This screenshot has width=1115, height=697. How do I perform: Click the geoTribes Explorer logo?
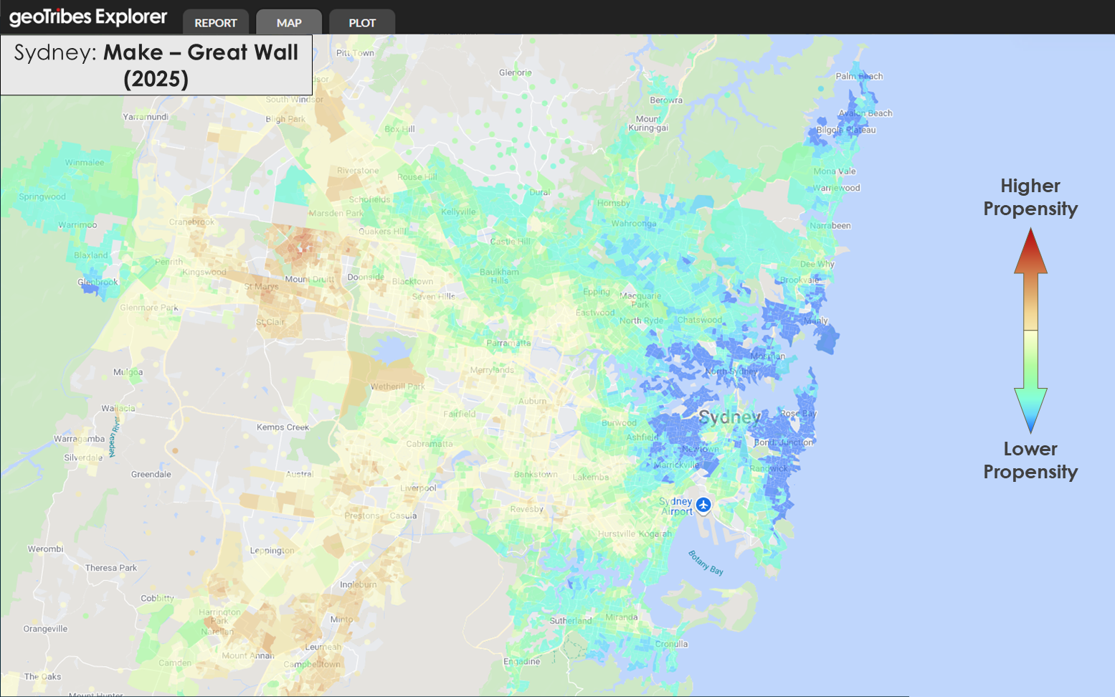click(x=88, y=18)
